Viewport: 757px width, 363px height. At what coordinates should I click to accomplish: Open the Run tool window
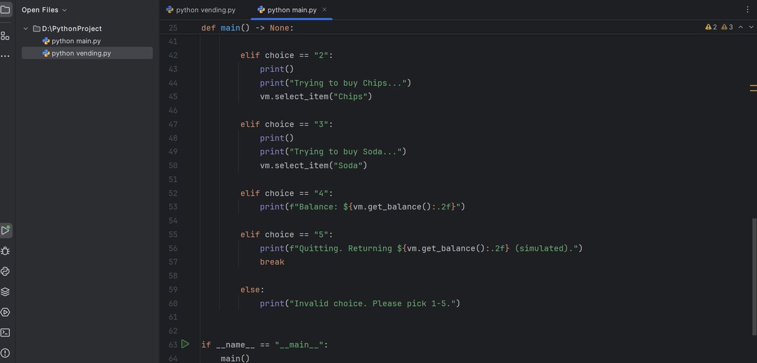[5, 230]
